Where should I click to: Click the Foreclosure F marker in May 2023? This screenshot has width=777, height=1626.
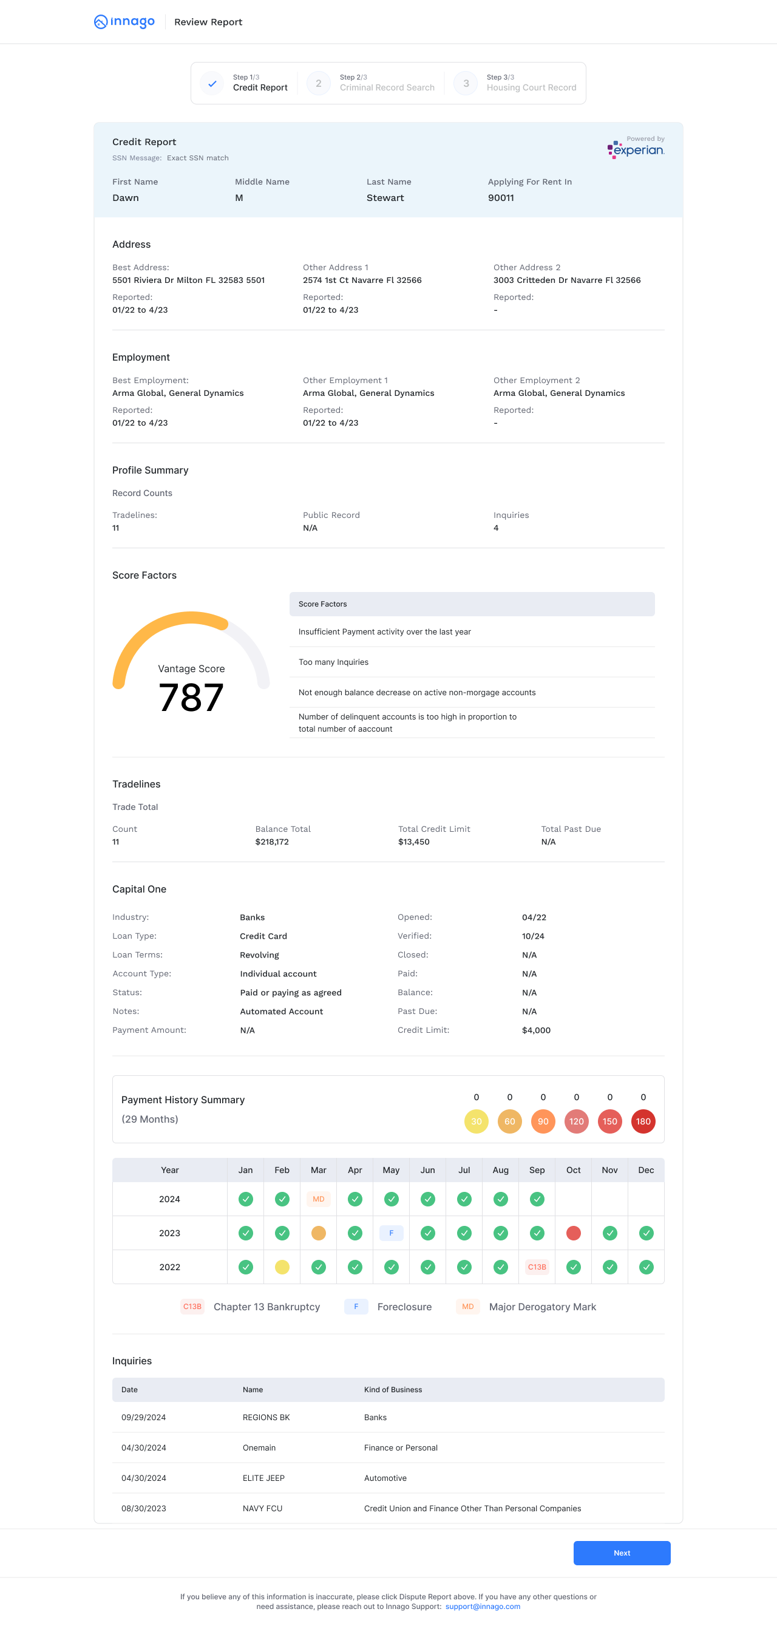392,1233
